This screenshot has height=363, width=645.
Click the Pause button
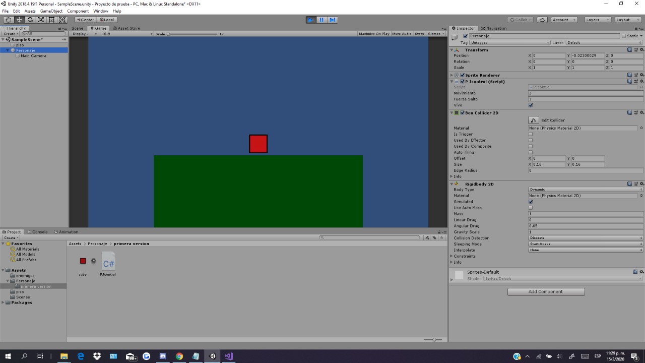(321, 20)
